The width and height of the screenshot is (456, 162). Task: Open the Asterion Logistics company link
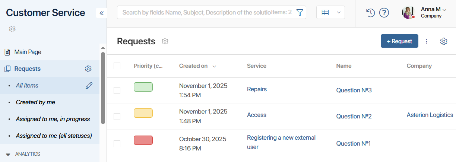[x=430, y=115]
